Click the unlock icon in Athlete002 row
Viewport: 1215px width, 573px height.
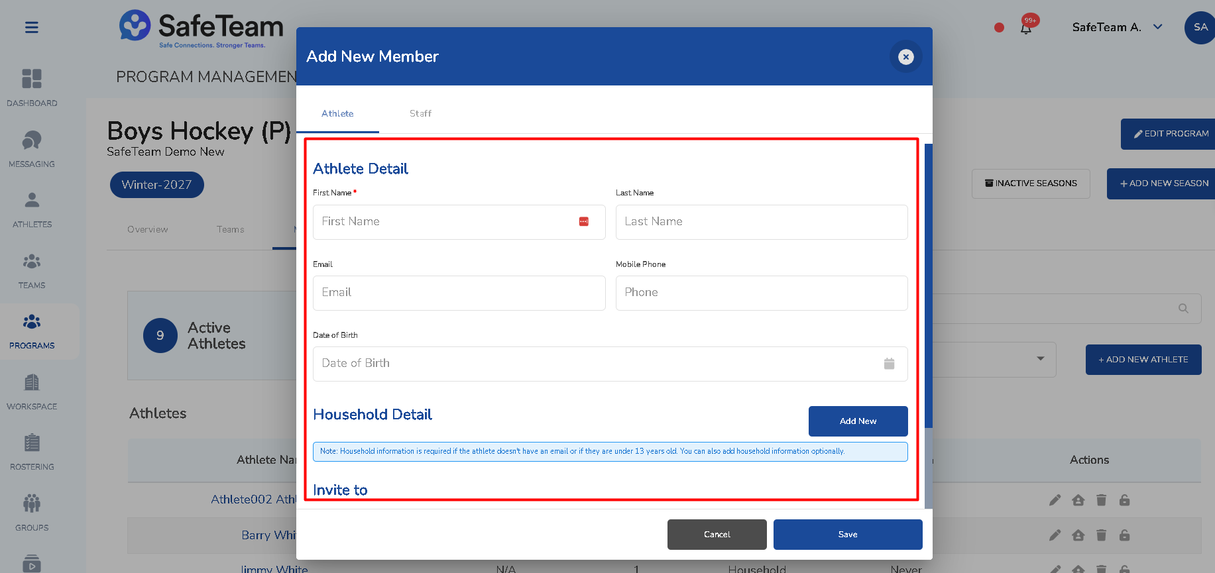point(1124,500)
